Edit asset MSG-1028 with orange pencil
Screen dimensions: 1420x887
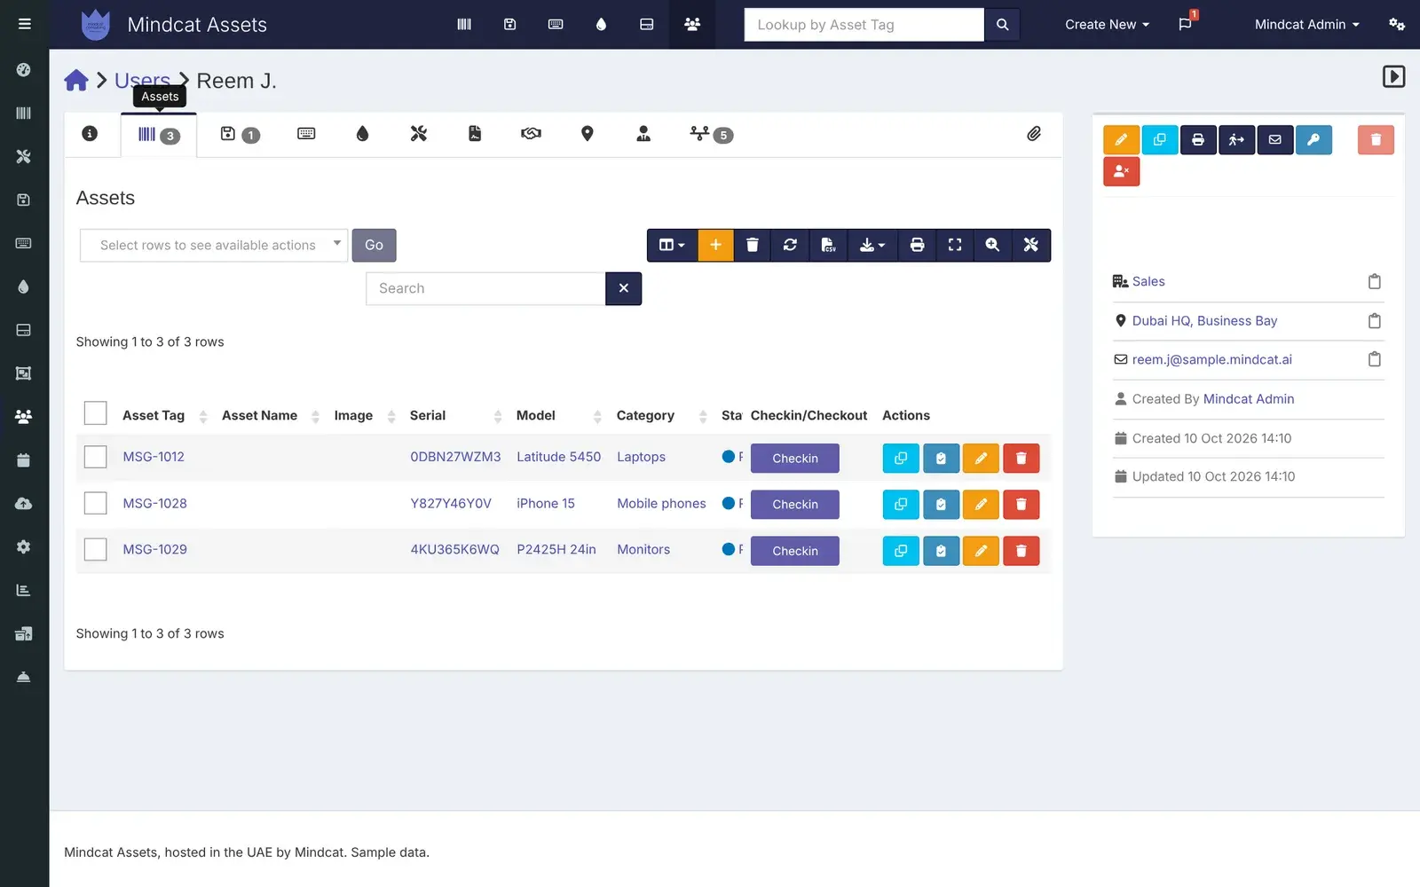tap(981, 505)
